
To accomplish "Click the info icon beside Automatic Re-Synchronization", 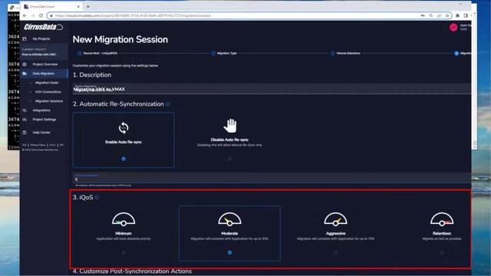I will 168,104.
